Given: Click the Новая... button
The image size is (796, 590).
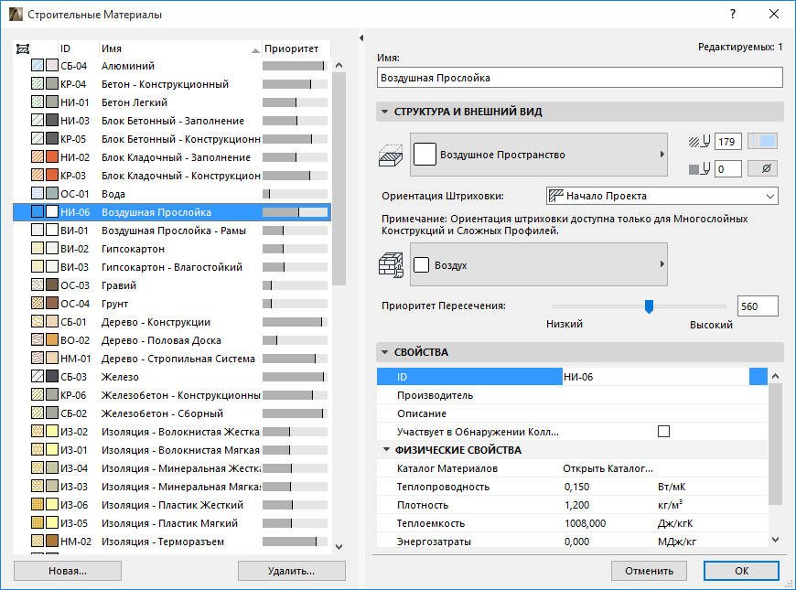Looking at the screenshot, I should click(68, 571).
